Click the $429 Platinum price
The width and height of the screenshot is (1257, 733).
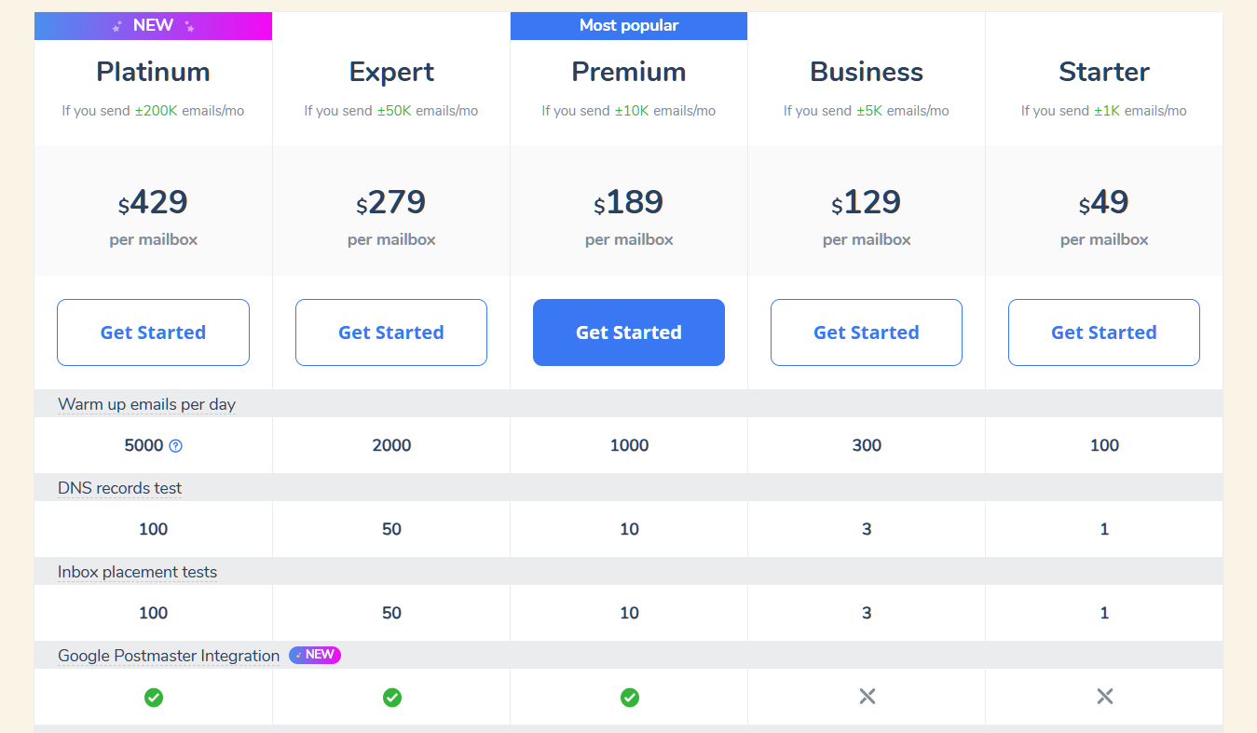[153, 203]
